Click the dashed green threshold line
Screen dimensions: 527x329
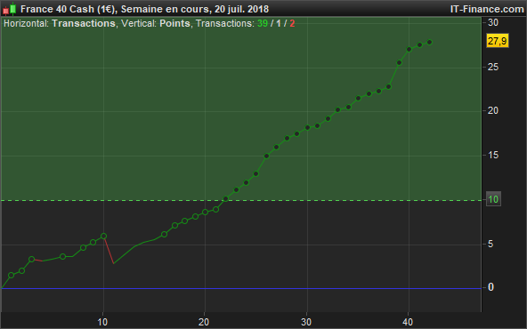pyautogui.click(x=241, y=200)
